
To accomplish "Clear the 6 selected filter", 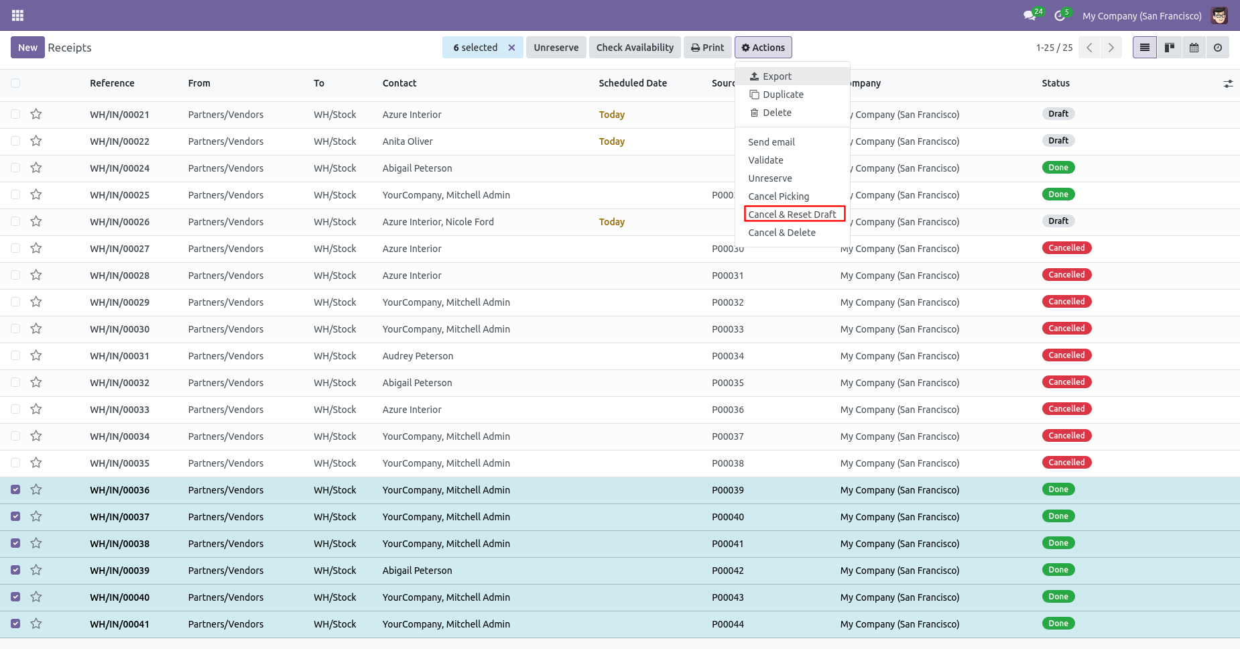I will pyautogui.click(x=511, y=48).
